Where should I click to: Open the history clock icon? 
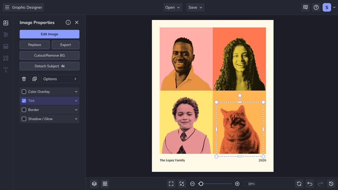coord(331,184)
